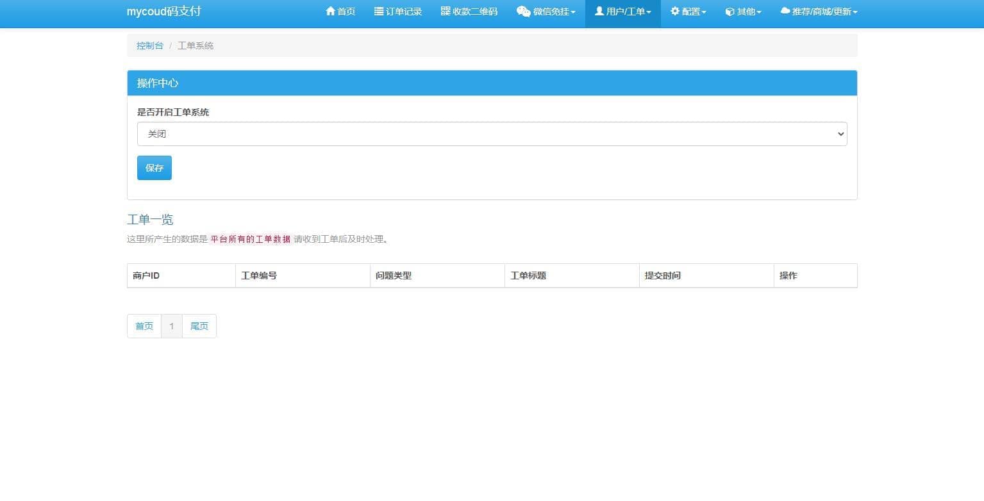
Task: Select page 1 in pagination
Action: point(172,326)
